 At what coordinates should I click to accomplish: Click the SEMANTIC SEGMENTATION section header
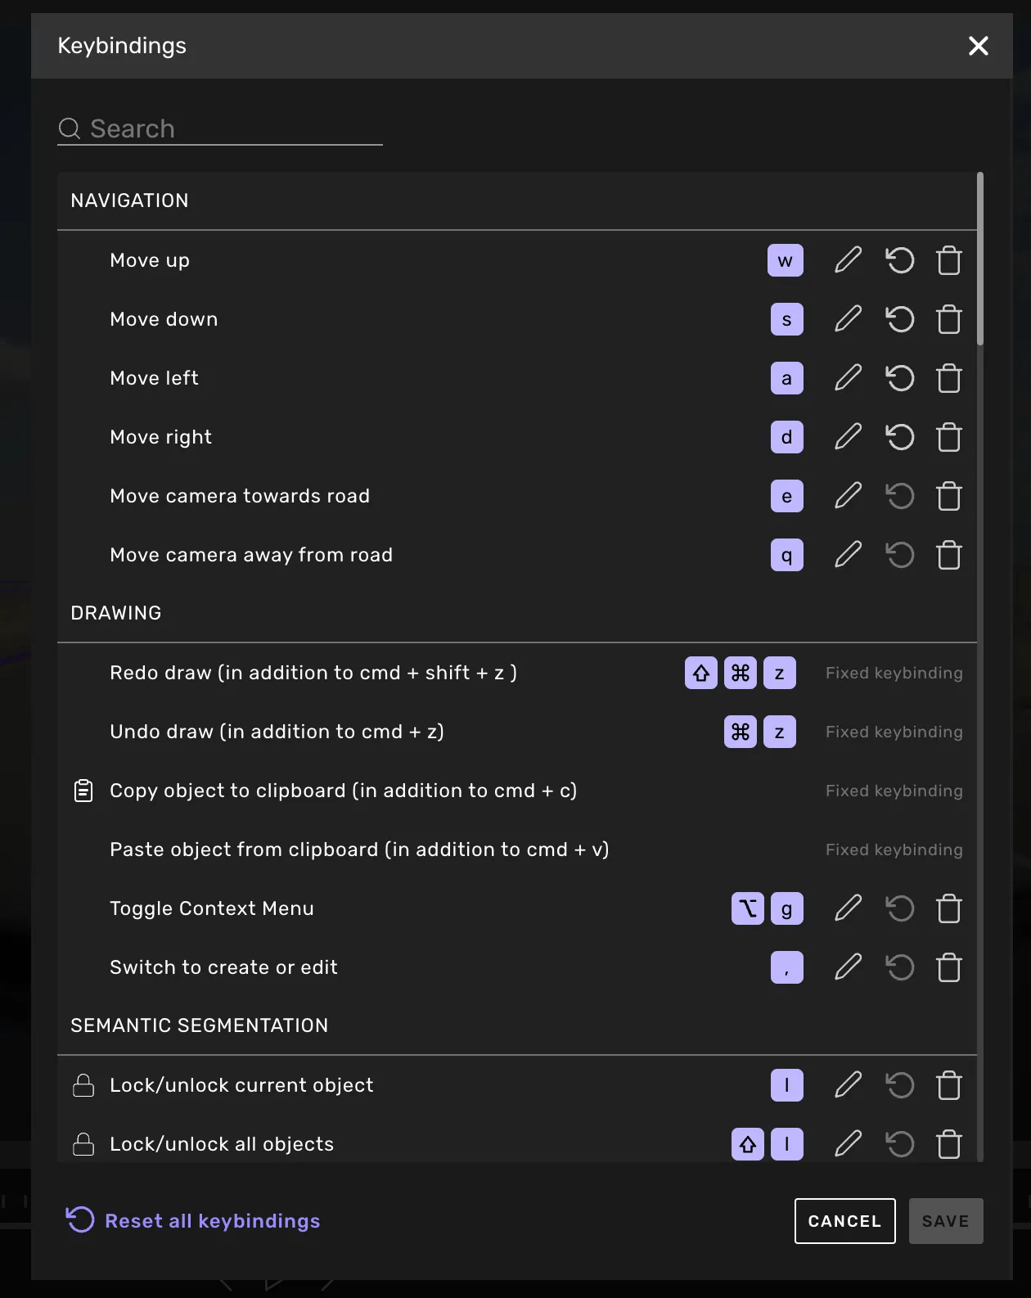[200, 1025]
